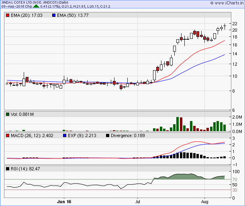The width and height of the screenshot is (245, 206).
Task: Click the Jul date axis label
Action: click(x=137, y=202)
